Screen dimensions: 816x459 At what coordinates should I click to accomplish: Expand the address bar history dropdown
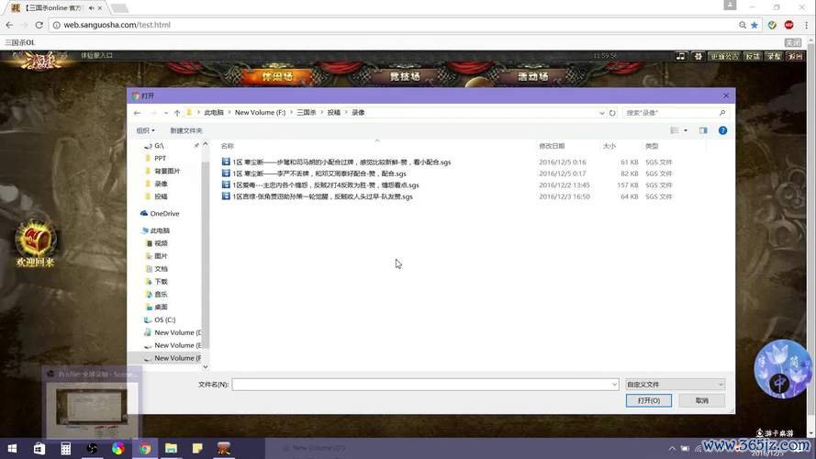(x=601, y=113)
